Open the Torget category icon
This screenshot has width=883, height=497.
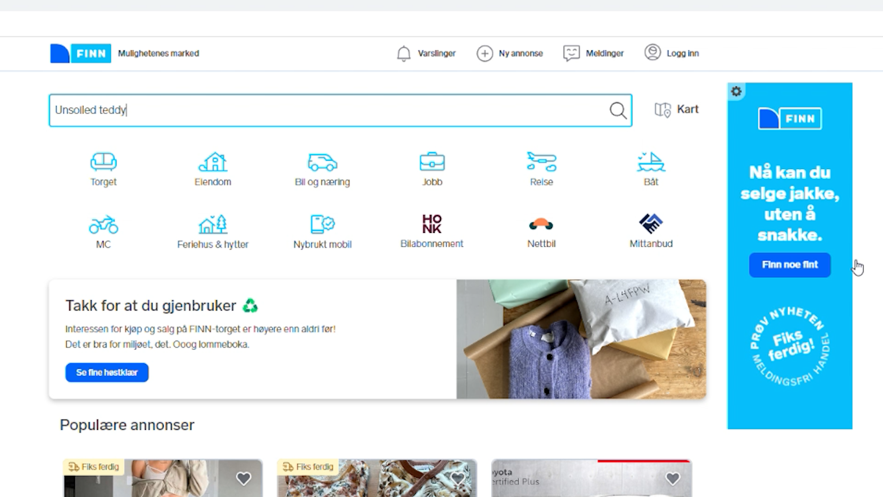103,162
